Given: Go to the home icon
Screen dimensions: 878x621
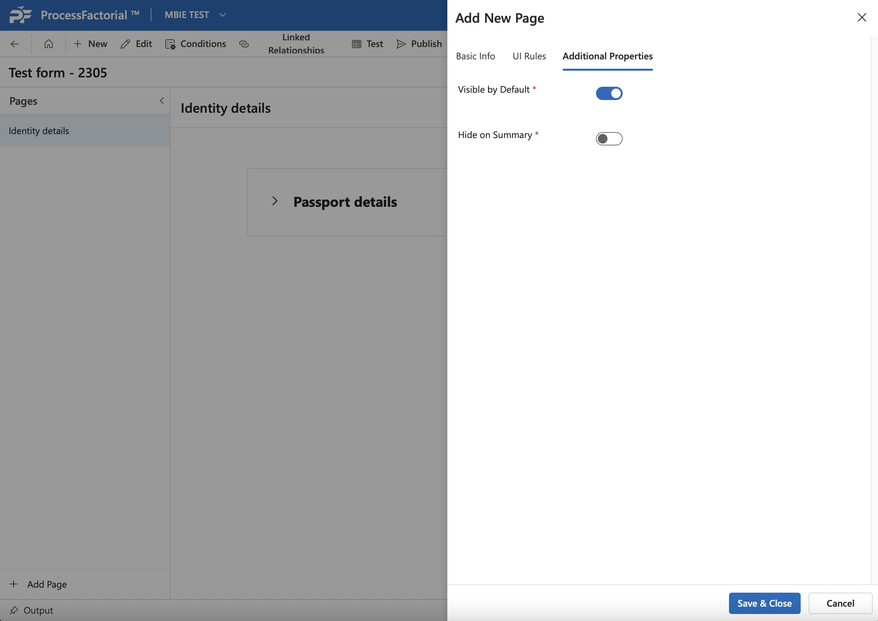Looking at the screenshot, I should click(49, 44).
